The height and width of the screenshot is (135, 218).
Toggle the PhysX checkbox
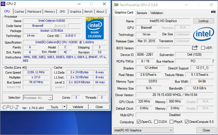pos(171,122)
